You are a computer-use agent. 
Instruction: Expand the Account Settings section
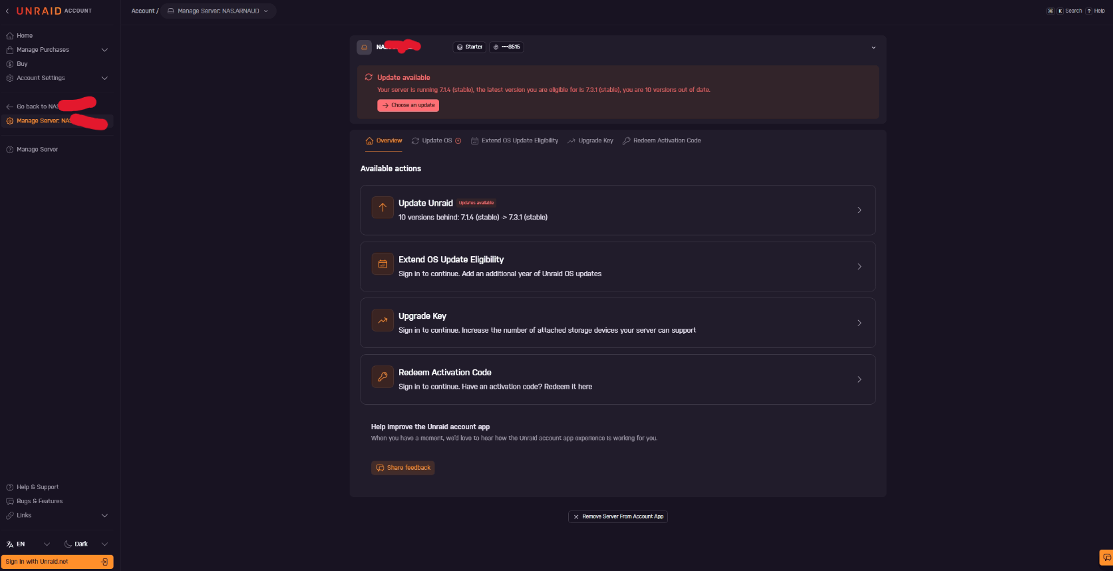[x=104, y=78]
